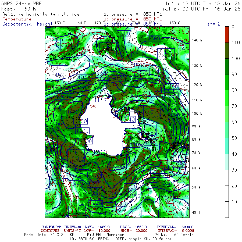Click the colorbar tick label '110'

[x=236, y=42]
